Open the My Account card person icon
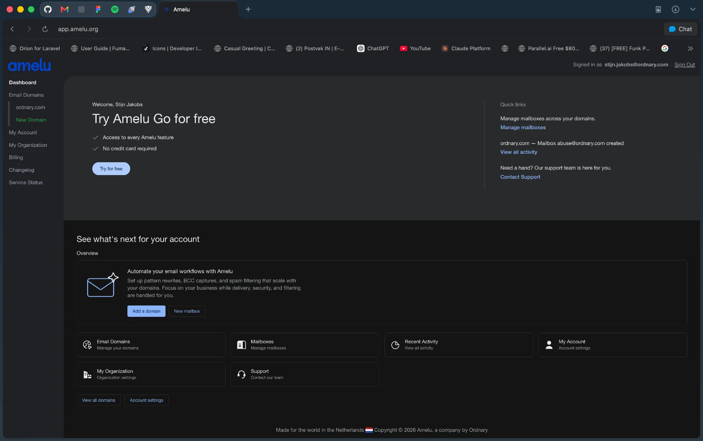The height and width of the screenshot is (441, 703). 549,345
